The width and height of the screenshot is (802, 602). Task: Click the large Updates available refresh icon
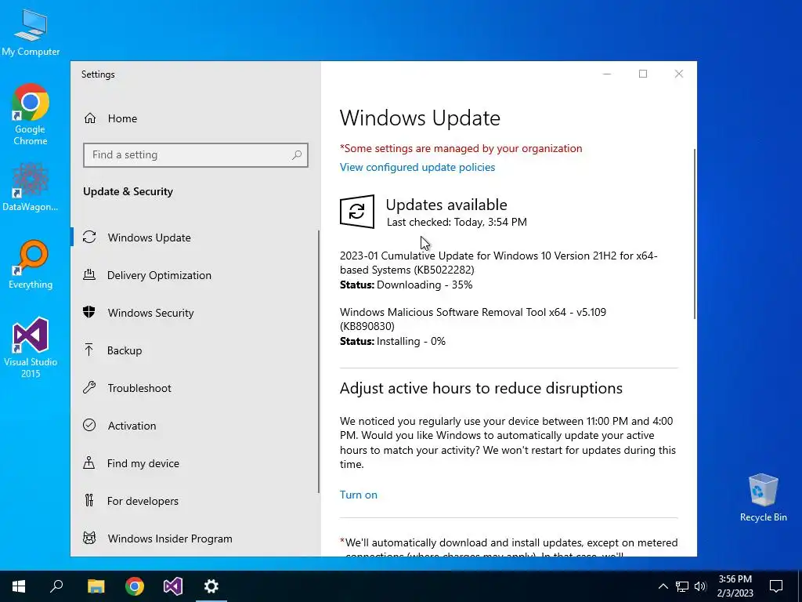coord(357,212)
